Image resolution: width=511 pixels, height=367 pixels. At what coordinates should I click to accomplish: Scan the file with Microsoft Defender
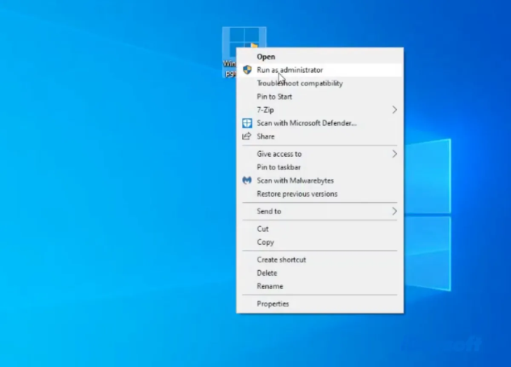[307, 123]
